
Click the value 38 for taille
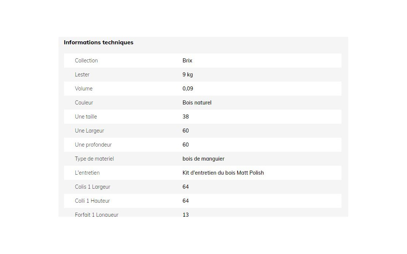pos(186,117)
